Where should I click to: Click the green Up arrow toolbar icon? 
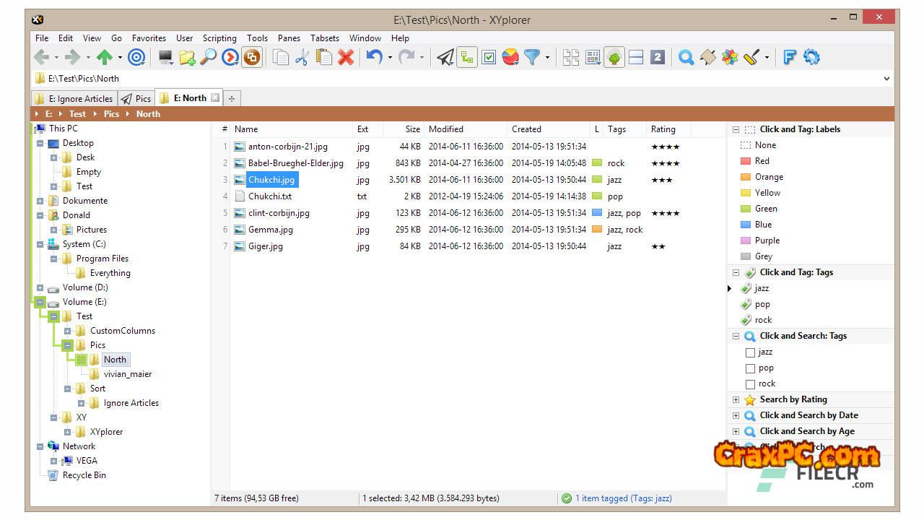pos(105,58)
